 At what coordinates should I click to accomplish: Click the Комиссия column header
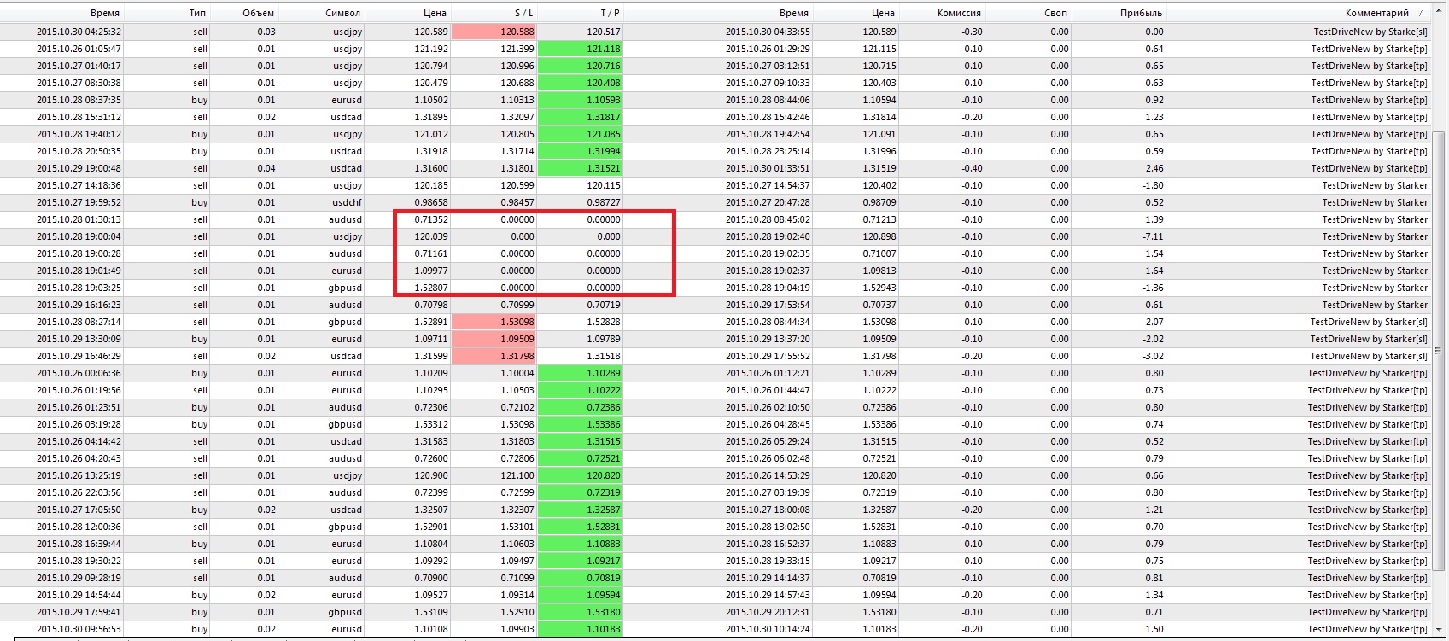point(959,13)
